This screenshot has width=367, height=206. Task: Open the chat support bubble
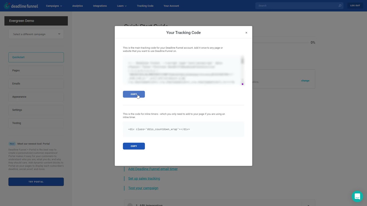357,197
